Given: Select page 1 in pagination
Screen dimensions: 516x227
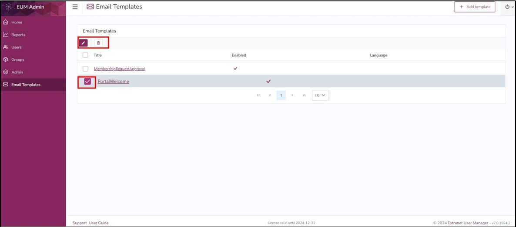Looking at the screenshot, I should tap(281, 95).
